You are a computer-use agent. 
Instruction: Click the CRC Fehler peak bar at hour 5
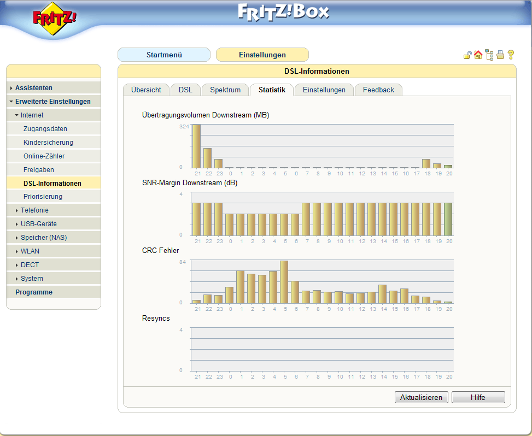pyautogui.click(x=284, y=282)
